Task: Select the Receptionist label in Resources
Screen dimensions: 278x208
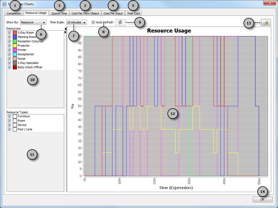Action: (26, 54)
